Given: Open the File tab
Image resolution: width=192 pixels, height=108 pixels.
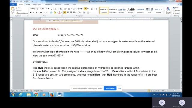Looking at the screenshot, I should pos(13,4).
